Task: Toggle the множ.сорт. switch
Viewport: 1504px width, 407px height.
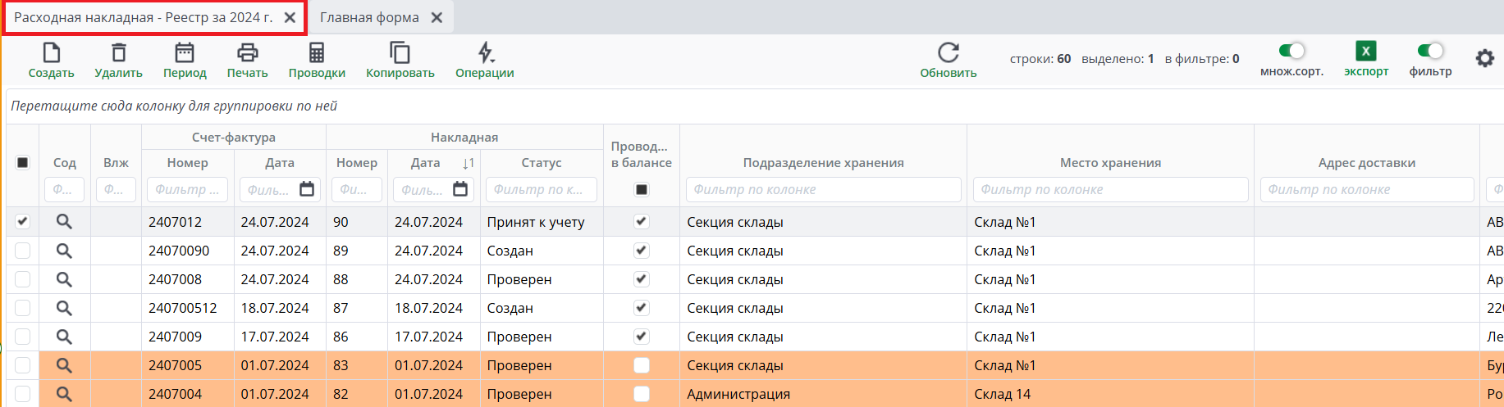Action: pos(1291,51)
